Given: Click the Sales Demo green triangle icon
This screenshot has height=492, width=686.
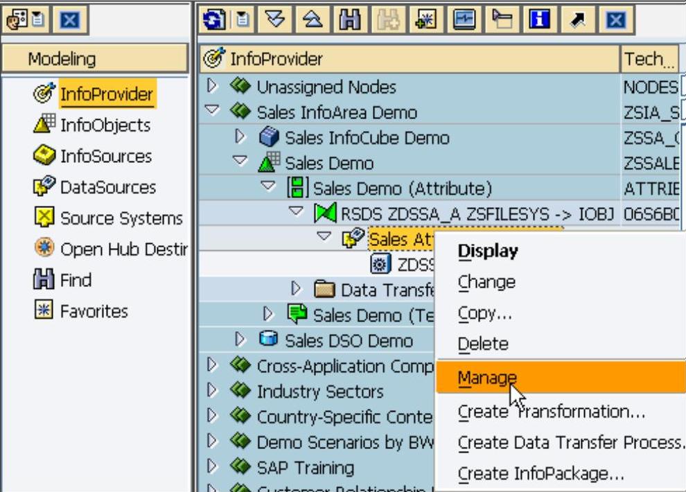Looking at the screenshot, I should pos(269,162).
